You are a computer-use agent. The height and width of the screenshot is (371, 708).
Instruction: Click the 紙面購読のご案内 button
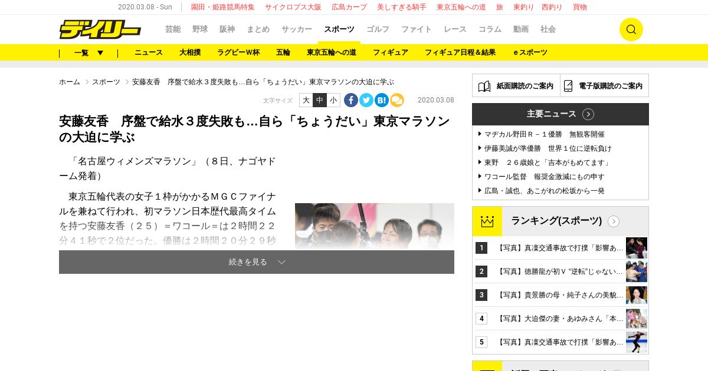tap(516, 85)
